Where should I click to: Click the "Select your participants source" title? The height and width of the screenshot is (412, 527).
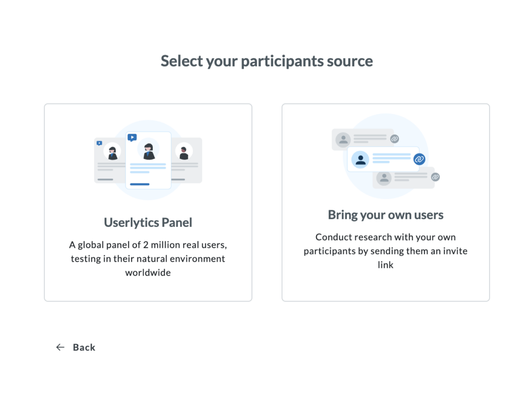tap(267, 61)
